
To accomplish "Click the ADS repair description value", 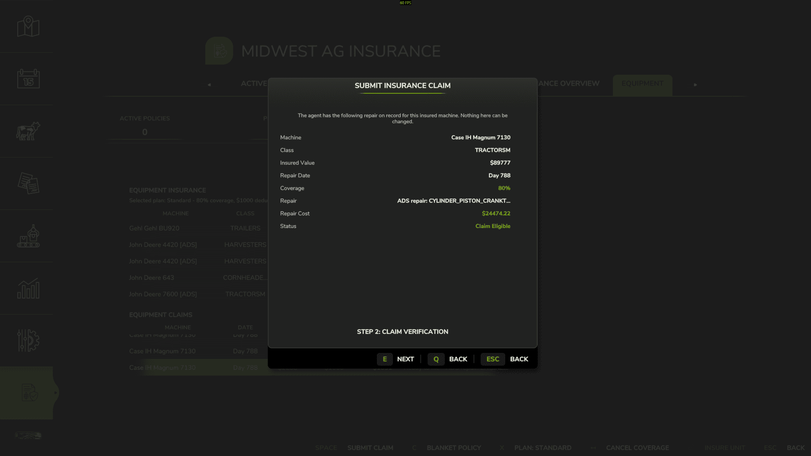I will [x=454, y=201].
